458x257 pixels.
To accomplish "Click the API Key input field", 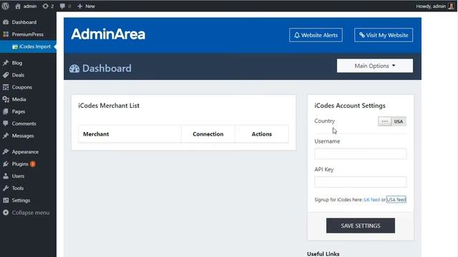I will click(361, 182).
